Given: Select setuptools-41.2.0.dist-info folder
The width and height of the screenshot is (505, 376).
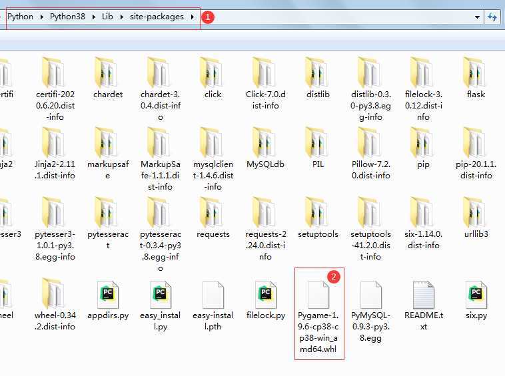Looking at the screenshot, I should pos(370,229).
